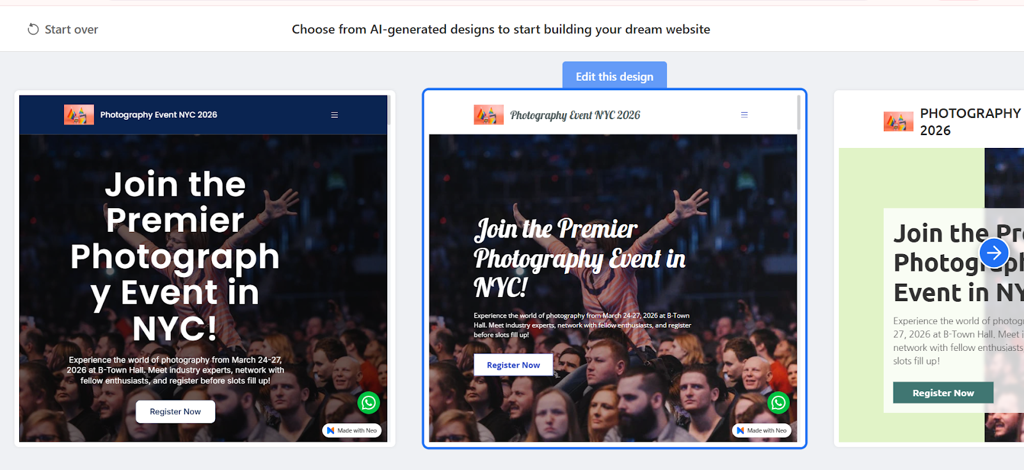Click Register Now button in selected design

pos(513,365)
